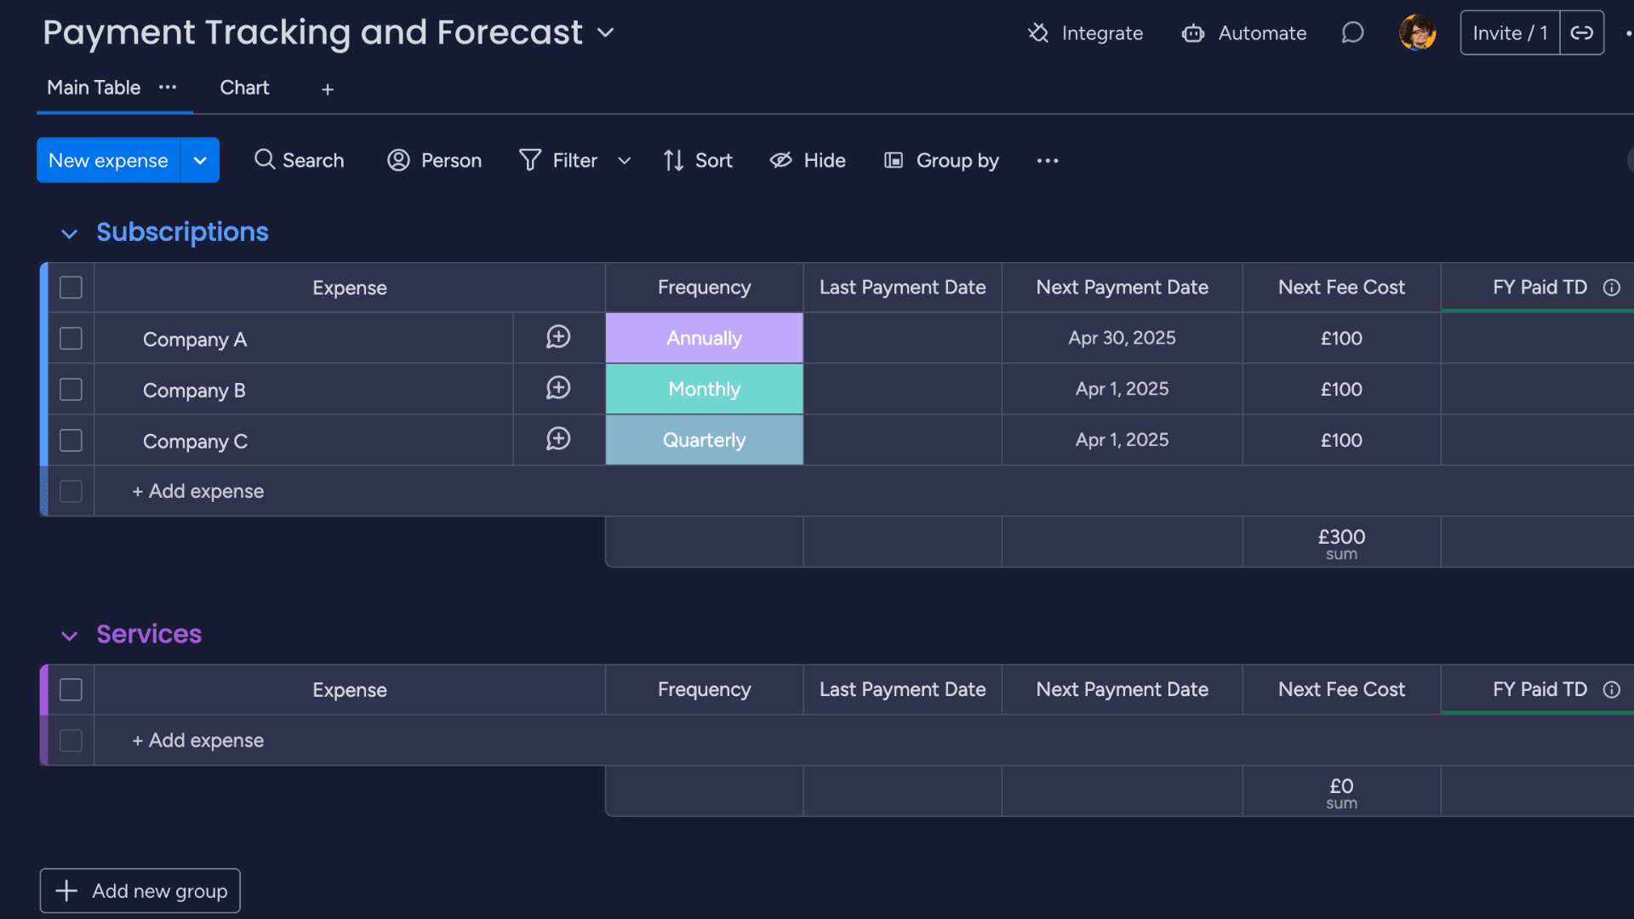The image size is (1634, 919).
Task: Click Company B expense name
Action: (x=194, y=391)
